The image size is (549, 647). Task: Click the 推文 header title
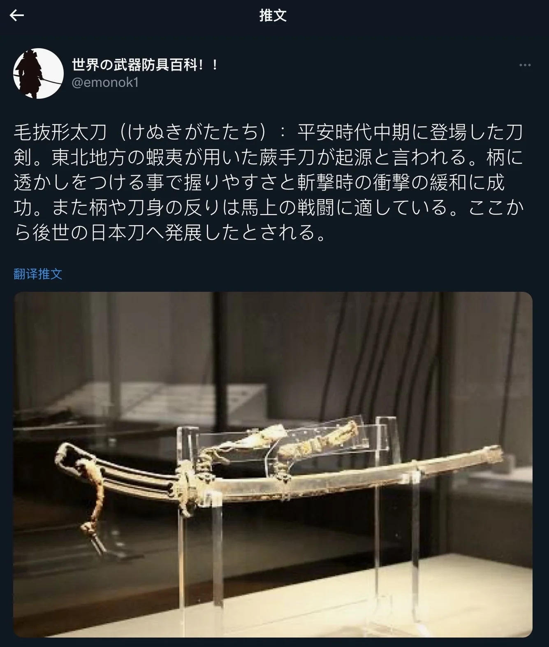click(x=273, y=16)
